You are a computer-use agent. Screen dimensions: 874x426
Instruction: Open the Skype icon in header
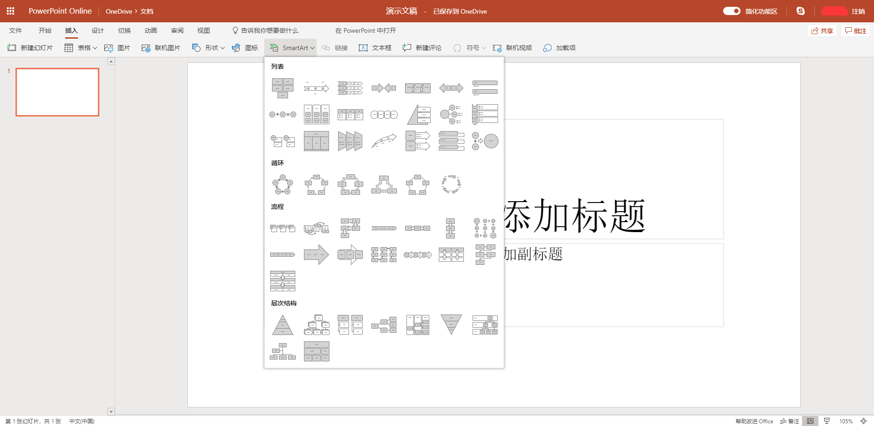tap(800, 11)
